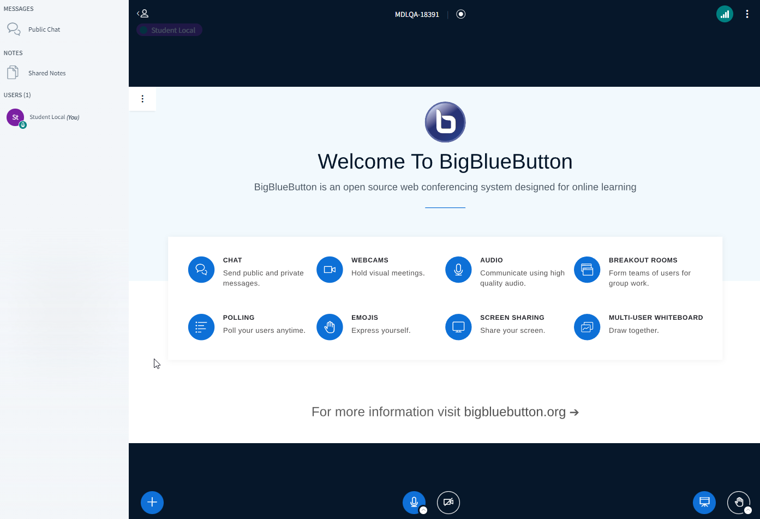Screen dimensions: 760x519
Task: Open the connection status signal icon
Action: pos(725,14)
